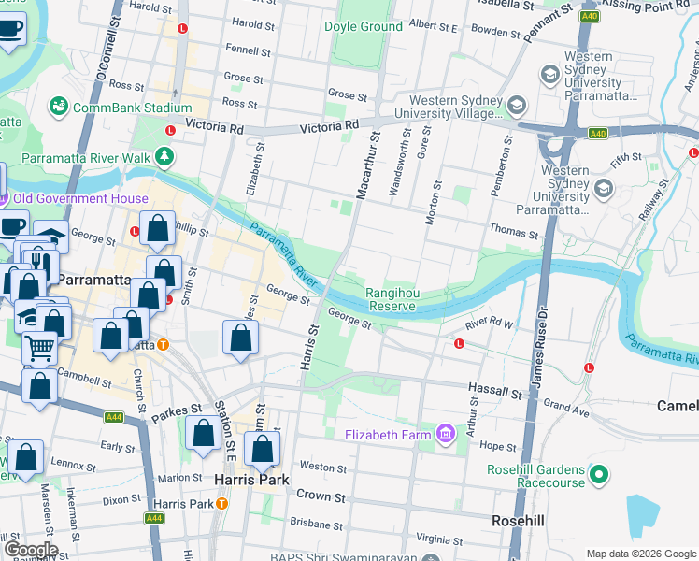Select the light rail stop icon near Harold St

pos(182,29)
